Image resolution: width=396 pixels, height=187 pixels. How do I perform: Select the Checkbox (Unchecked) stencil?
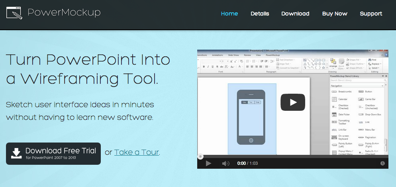pyautogui.click(x=361, y=107)
